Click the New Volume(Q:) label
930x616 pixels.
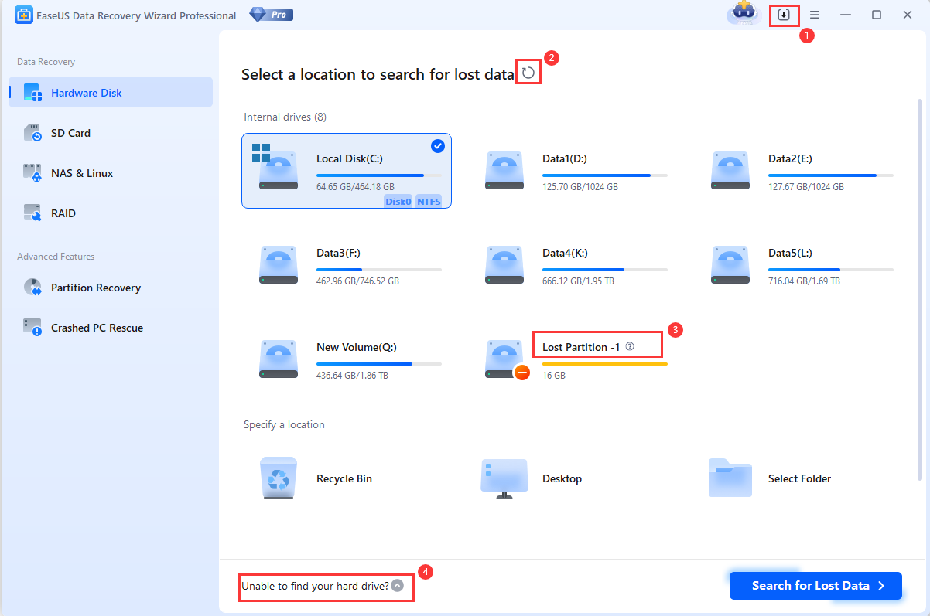coord(357,347)
